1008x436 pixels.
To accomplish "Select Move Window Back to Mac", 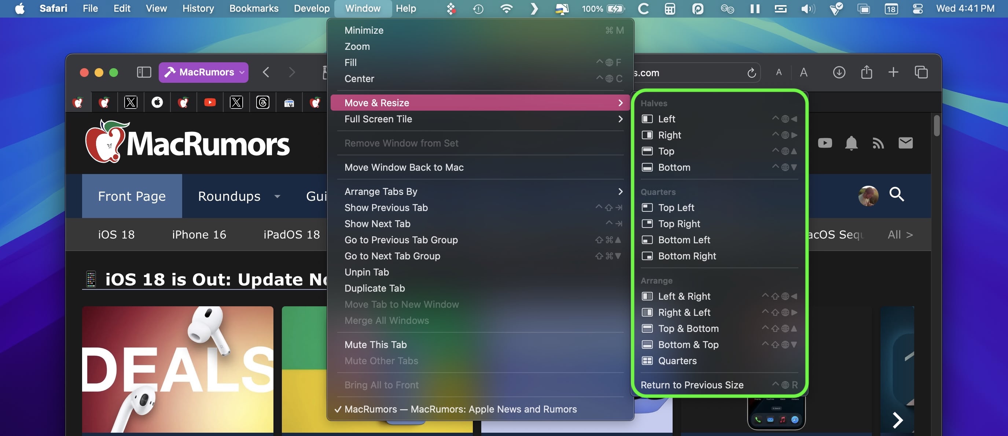I will tap(480, 167).
